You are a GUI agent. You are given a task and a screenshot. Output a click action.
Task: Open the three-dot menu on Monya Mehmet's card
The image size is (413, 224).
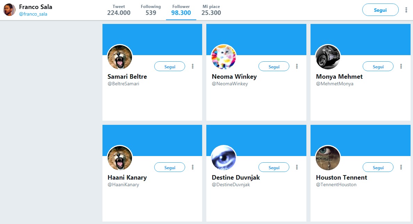click(x=401, y=66)
